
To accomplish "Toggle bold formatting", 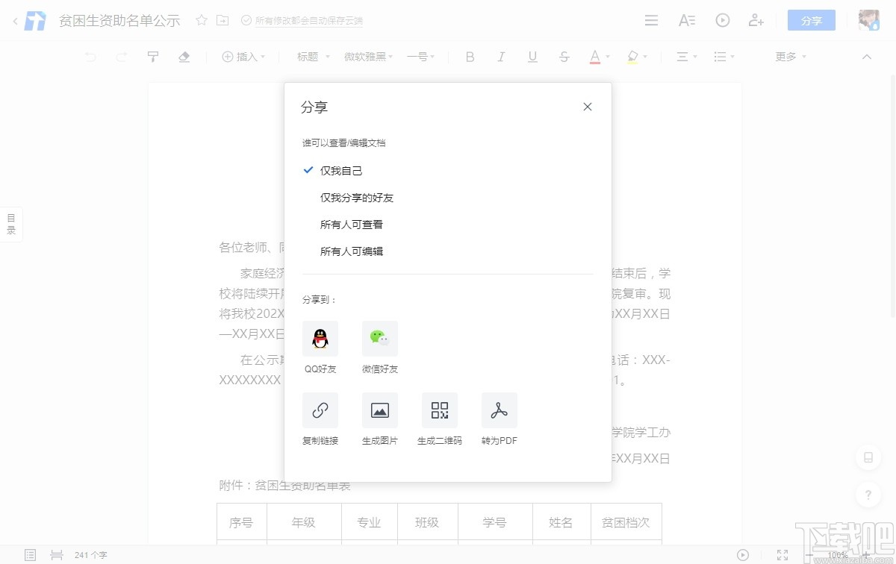I will coord(470,56).
